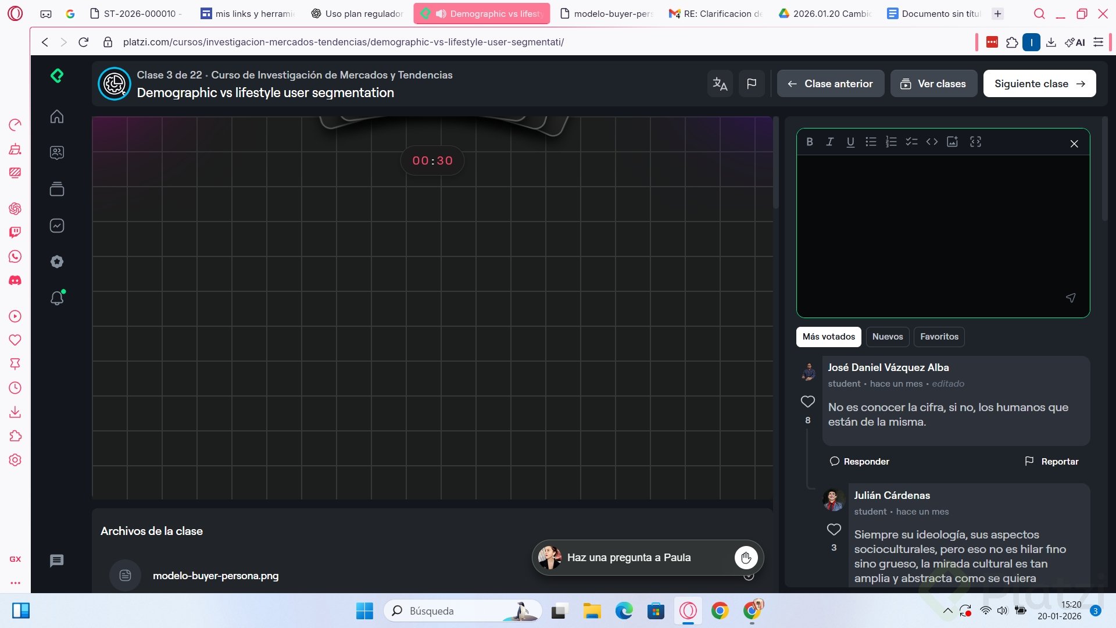Toggle underline formatting in comment editor
Image resolution: width=1116 pixels, height=628 pixels.
[850, 142]
